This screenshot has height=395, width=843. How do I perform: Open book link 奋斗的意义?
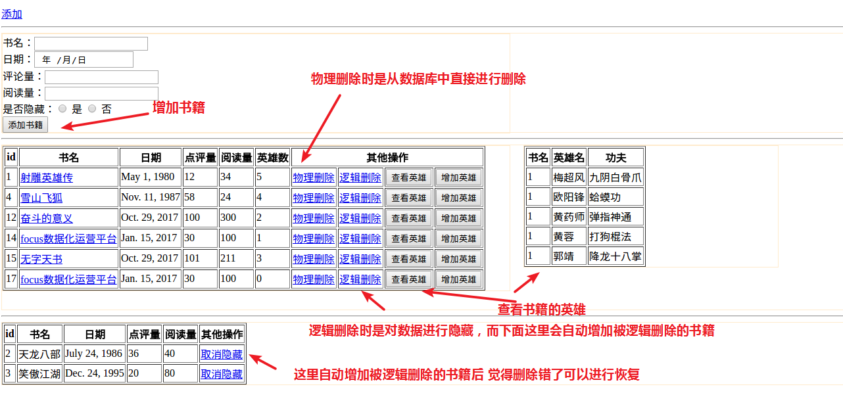tap(47, 218)
